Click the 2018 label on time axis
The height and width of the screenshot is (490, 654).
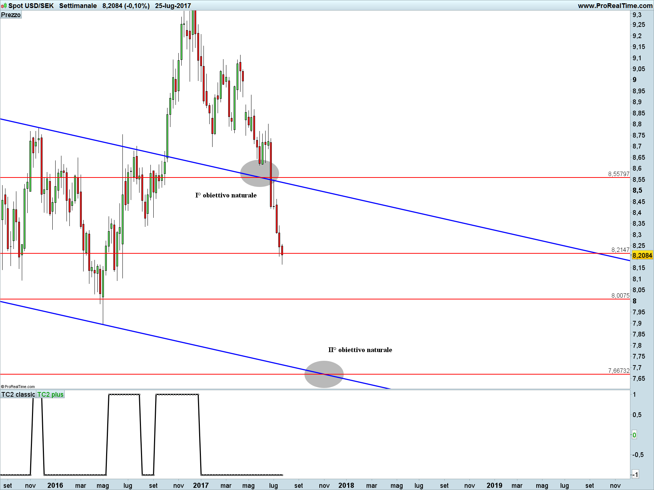[346, 485]
